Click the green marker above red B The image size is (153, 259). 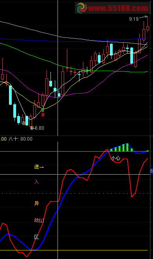pos(43,110)
